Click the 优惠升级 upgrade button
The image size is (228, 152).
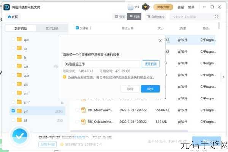pyautogui.click(x=163, y=7)
